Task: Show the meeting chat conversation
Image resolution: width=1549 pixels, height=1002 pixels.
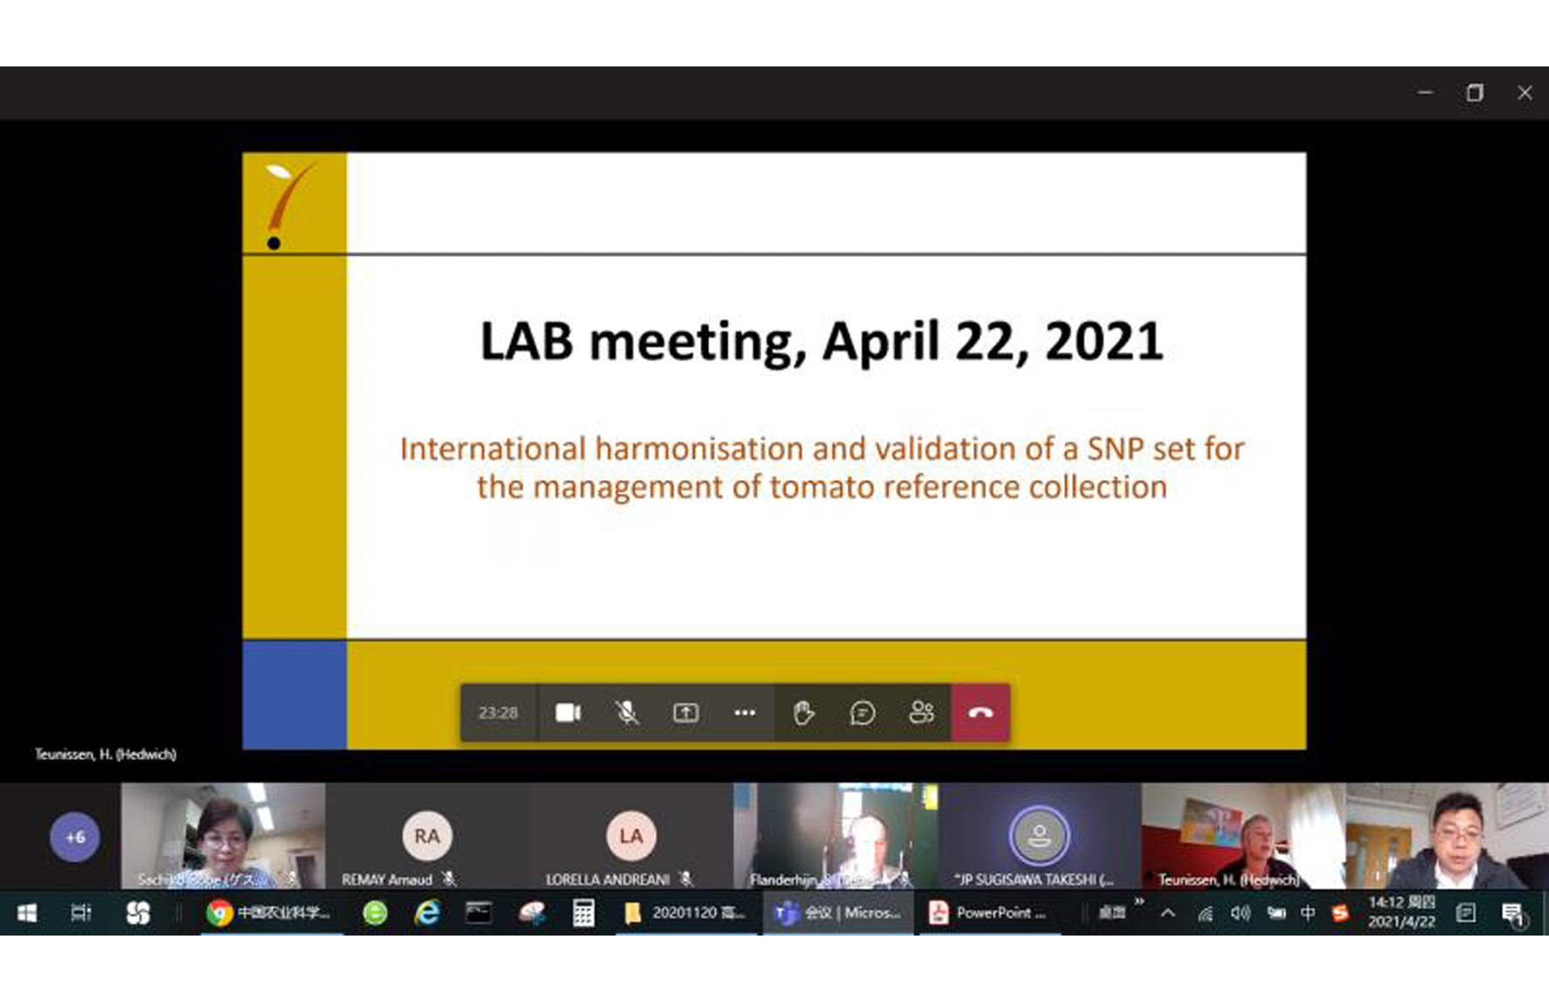Action: click(x=862, y=713)
